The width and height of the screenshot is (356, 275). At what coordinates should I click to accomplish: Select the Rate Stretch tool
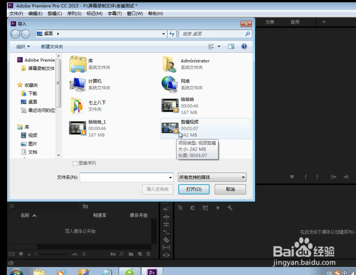(166, 232)
